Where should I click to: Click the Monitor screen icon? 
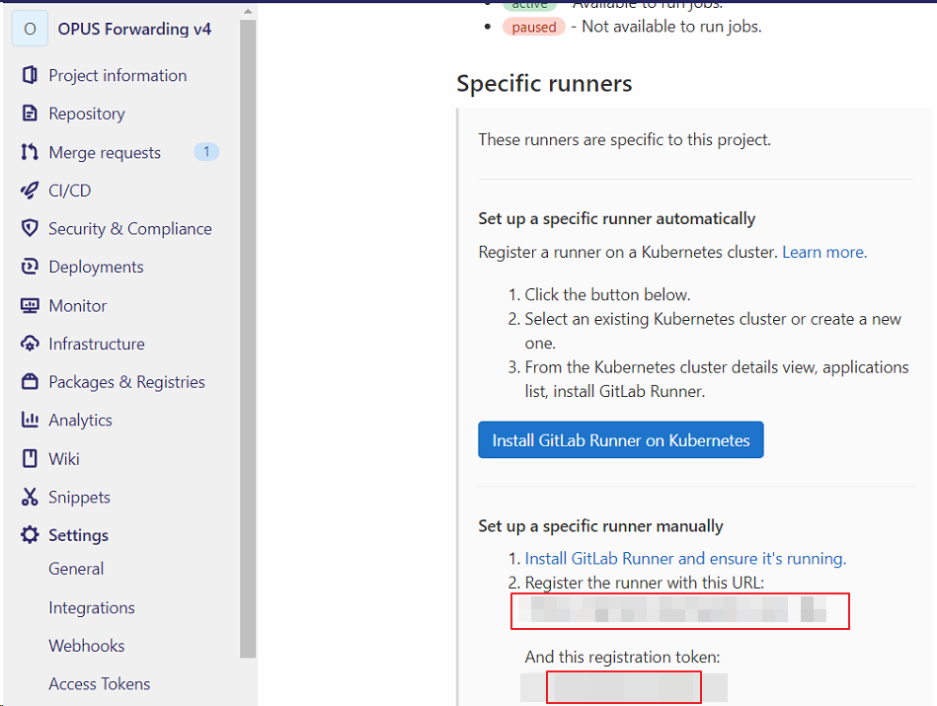pyautogui.click(x=30, y=305)
